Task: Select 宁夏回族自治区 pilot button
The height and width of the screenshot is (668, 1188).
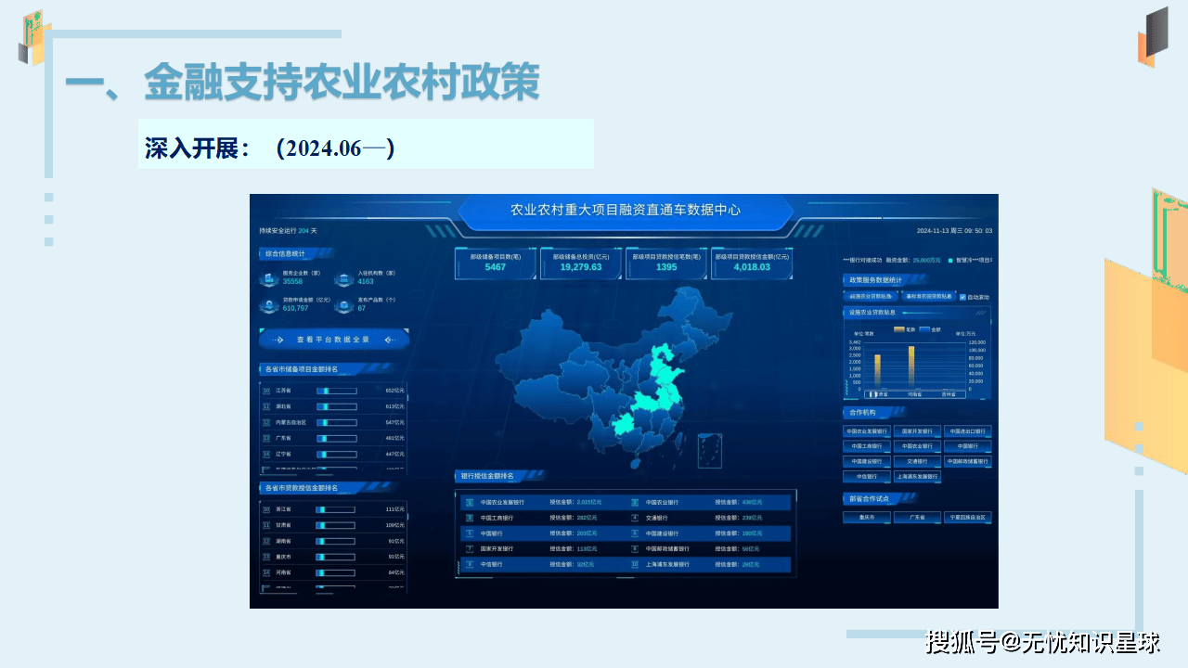Action: pos(967,518)
